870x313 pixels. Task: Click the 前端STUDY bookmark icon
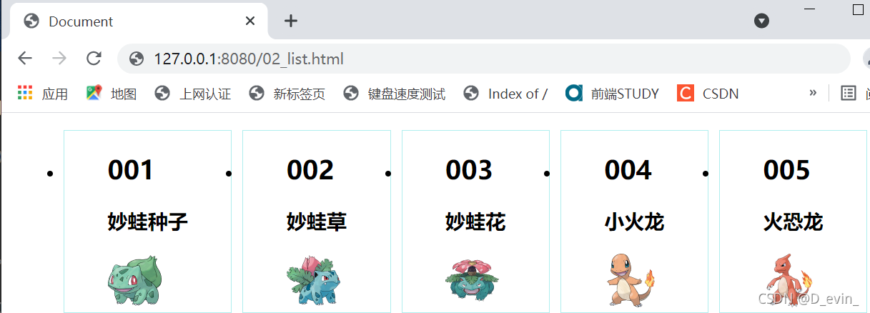[x=574, y=93]
